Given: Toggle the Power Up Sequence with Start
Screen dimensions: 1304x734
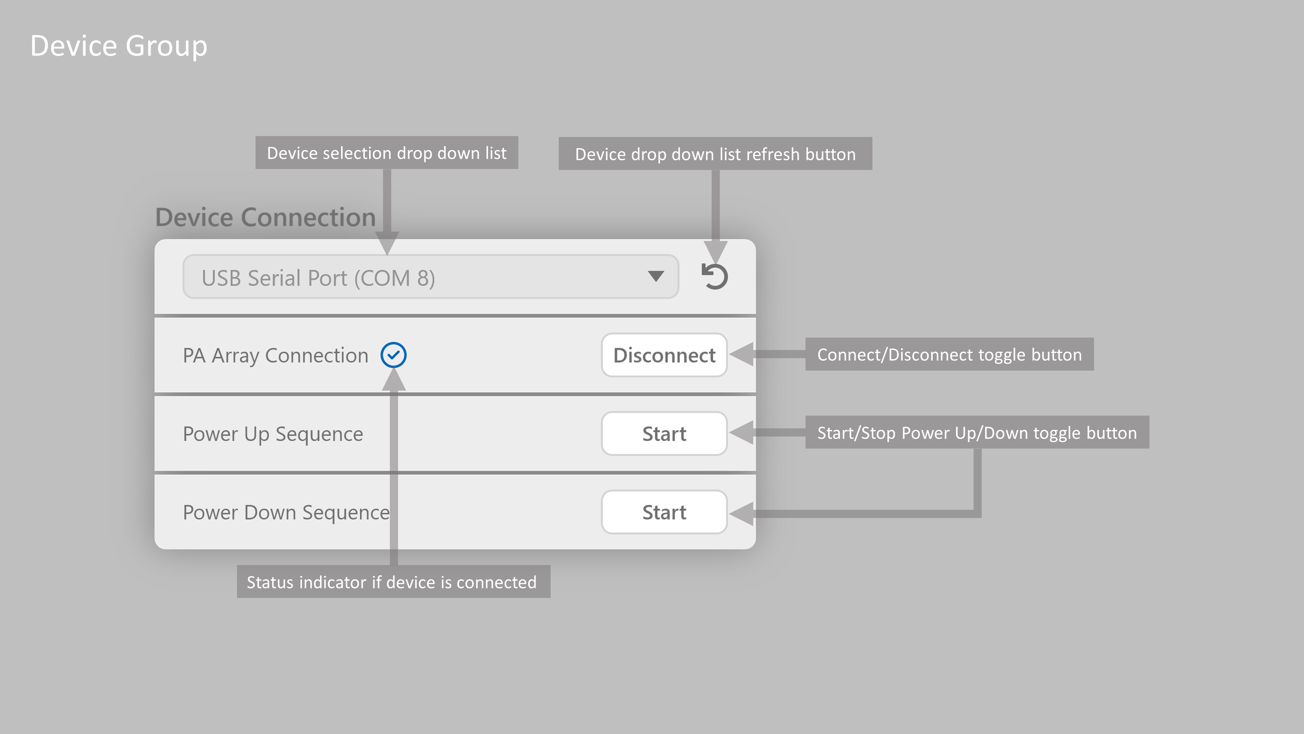Looking at the screenshot, I should coord(664,434).
